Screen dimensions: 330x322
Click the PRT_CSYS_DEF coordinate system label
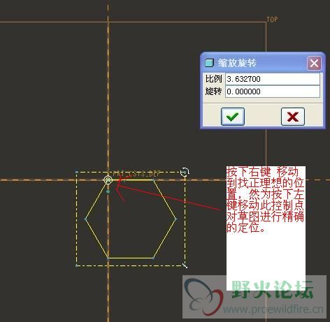[x=137, y=174]
